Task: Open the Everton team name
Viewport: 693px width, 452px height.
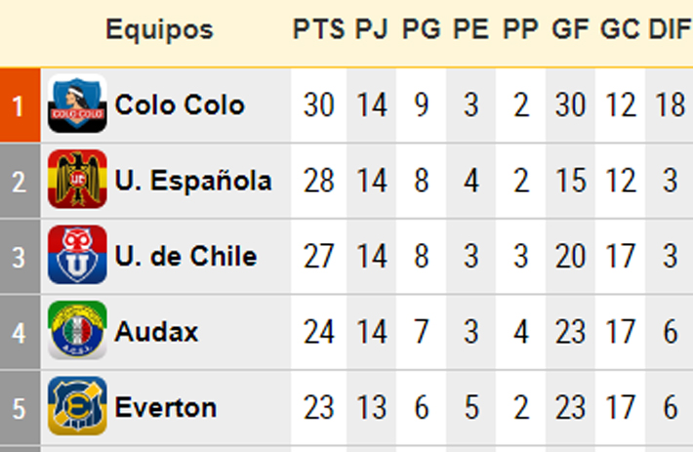Action: pos(166,407)
